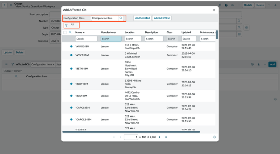Open the Outage form context menu icon
The image size is (280, 154).
11,5
